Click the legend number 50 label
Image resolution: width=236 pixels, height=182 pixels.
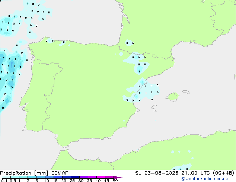tap(115, 181)
